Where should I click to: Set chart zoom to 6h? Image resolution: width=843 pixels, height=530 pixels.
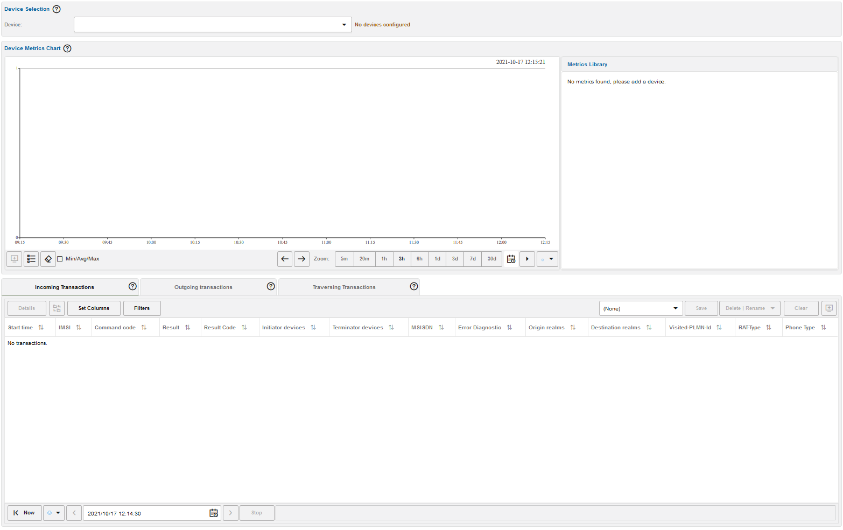(x=419, y=259)
